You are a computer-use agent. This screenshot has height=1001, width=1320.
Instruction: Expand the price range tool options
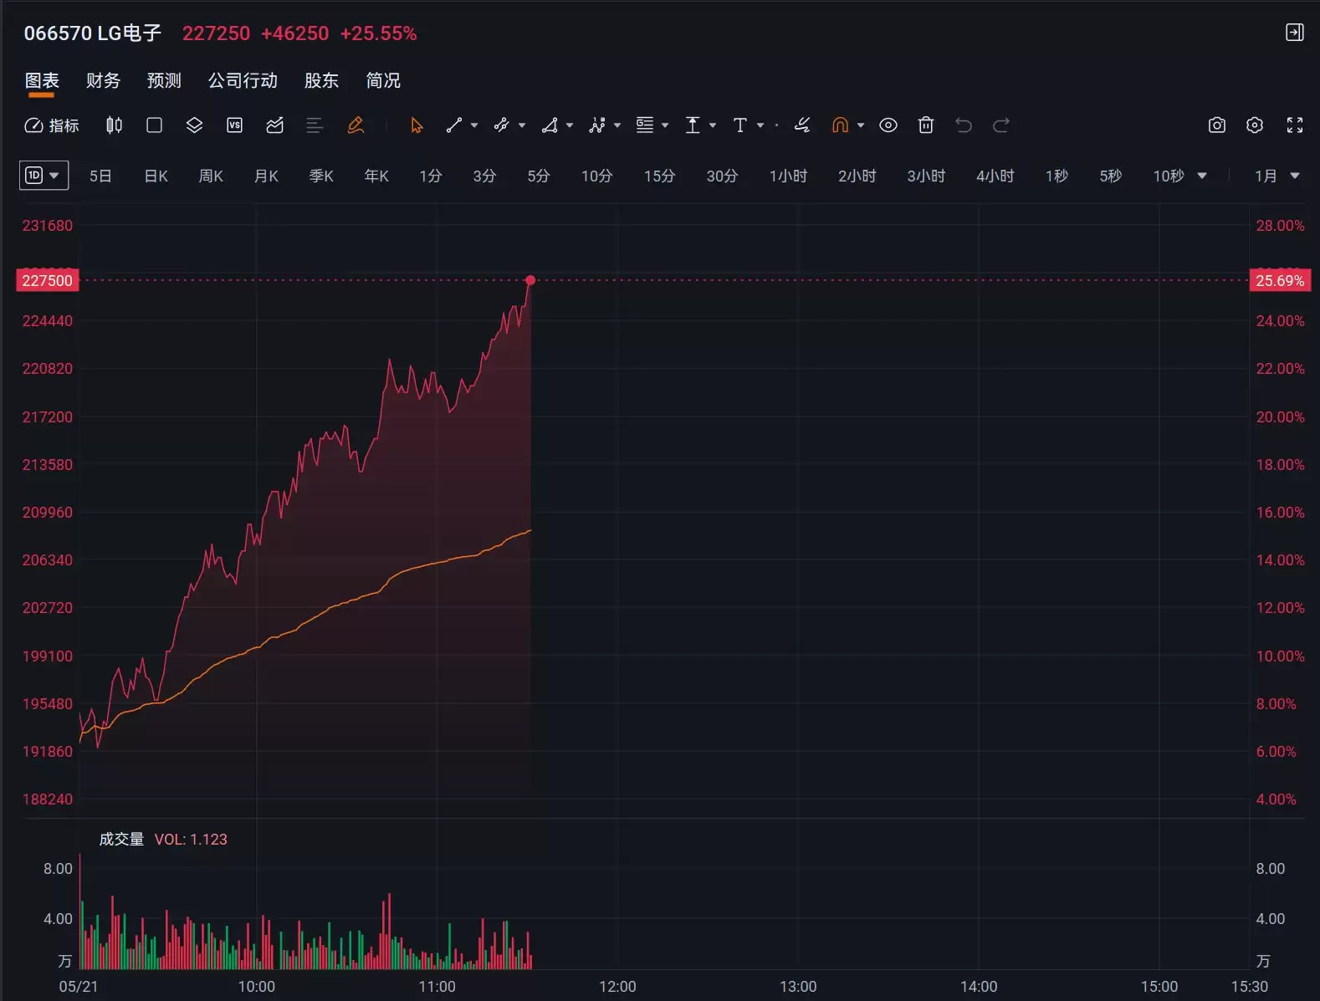[x=713, y=125]
